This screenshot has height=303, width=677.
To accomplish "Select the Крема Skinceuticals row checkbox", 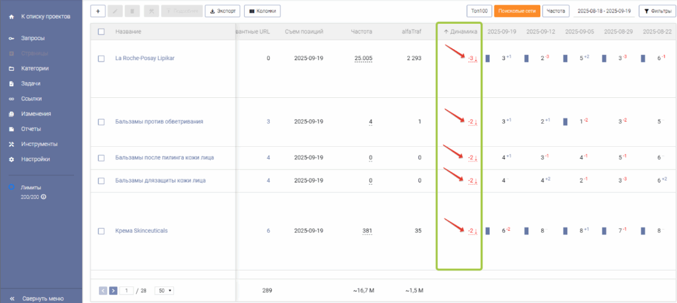I will [101, 231].
